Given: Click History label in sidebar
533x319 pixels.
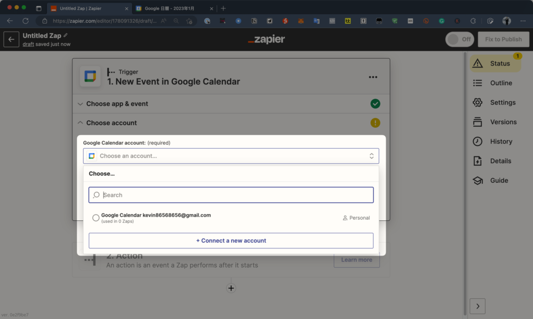Looking at the screenshot, I should [501, 141].
